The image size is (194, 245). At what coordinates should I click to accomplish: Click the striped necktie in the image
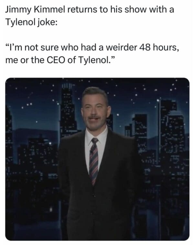click(x=93, y=161)
